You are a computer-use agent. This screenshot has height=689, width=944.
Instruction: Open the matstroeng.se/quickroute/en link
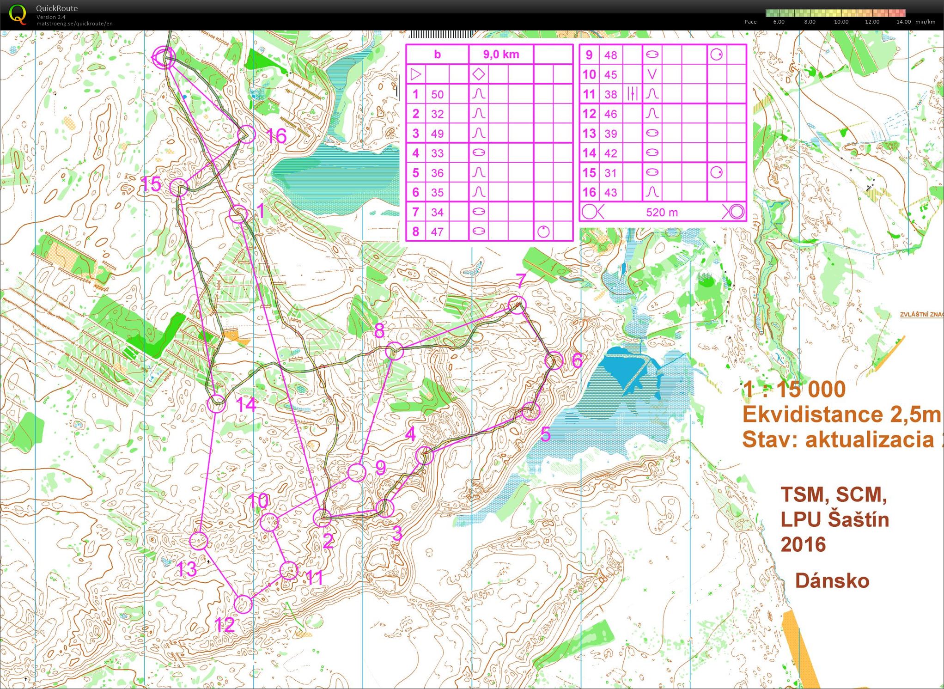click(x=74, y=24)
